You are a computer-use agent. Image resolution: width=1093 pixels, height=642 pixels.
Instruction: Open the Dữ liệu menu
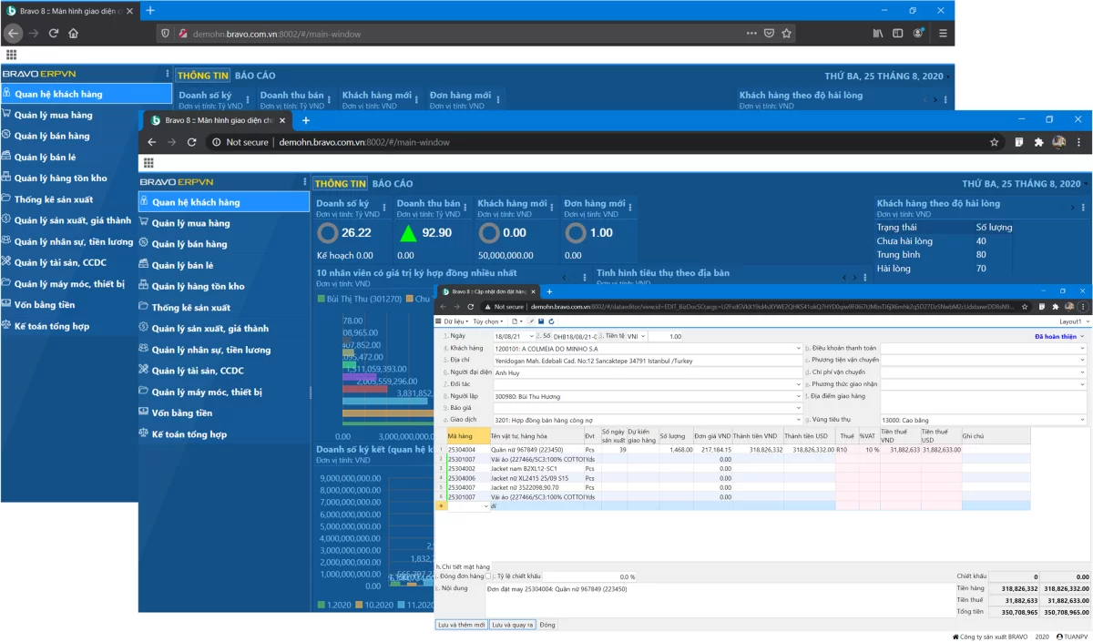(453, 321)
